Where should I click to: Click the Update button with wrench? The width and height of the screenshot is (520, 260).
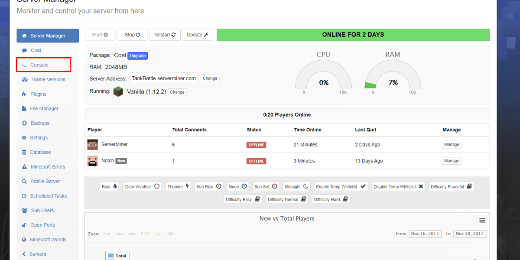pyautogui.click(x=198, y=35)
